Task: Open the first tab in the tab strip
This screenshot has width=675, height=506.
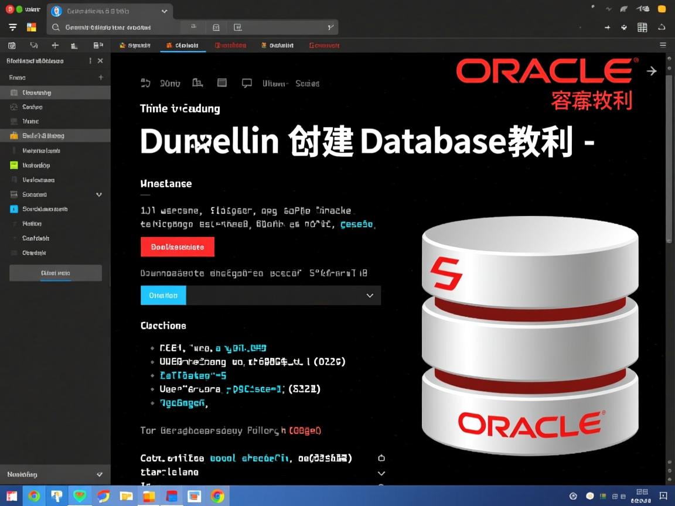Action: click(135, 46)
